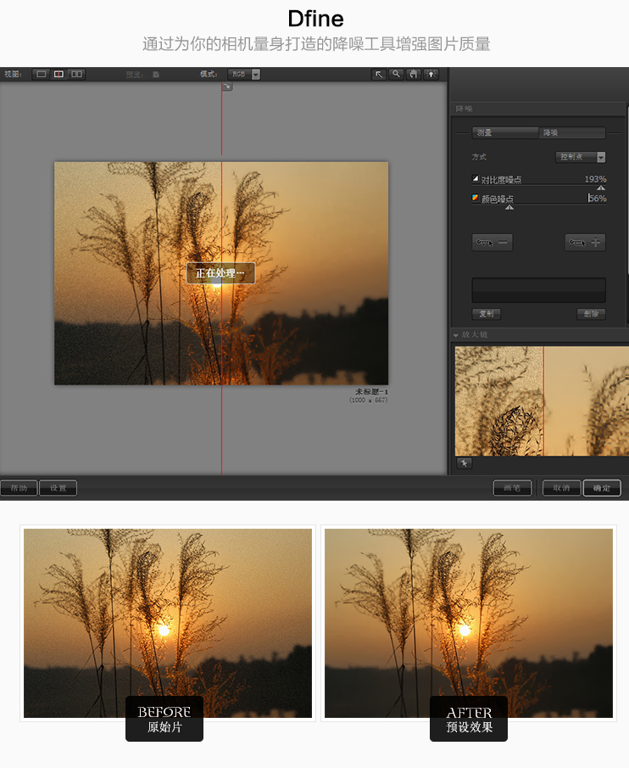
Task: Click the 对比度噪点 contrast noise icon
Action: point(475,179)
